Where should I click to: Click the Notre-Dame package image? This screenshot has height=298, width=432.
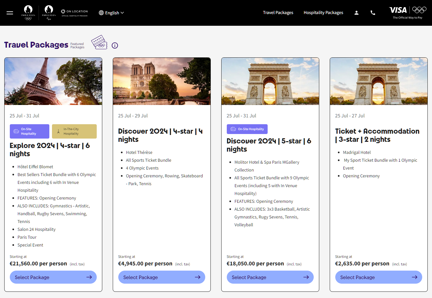pyautogui.click(x=162, y=81)
